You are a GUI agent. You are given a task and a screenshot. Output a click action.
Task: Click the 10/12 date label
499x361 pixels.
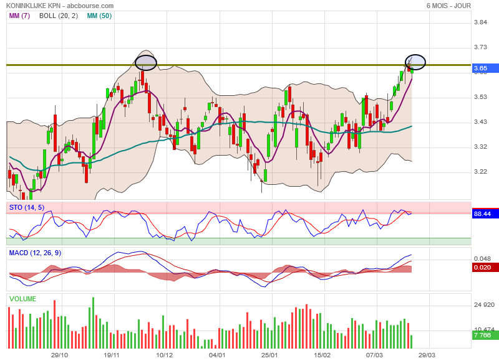coord(164,355)
